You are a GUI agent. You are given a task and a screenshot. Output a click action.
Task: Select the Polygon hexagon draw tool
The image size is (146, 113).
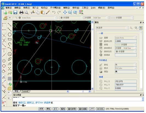click(x=10, y=34)
